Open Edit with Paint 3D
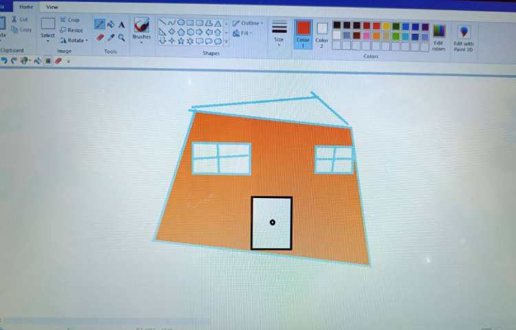Image resolution: width=516 pixels, height=330 pixels. pyautogui.click(x=464, y=36)
